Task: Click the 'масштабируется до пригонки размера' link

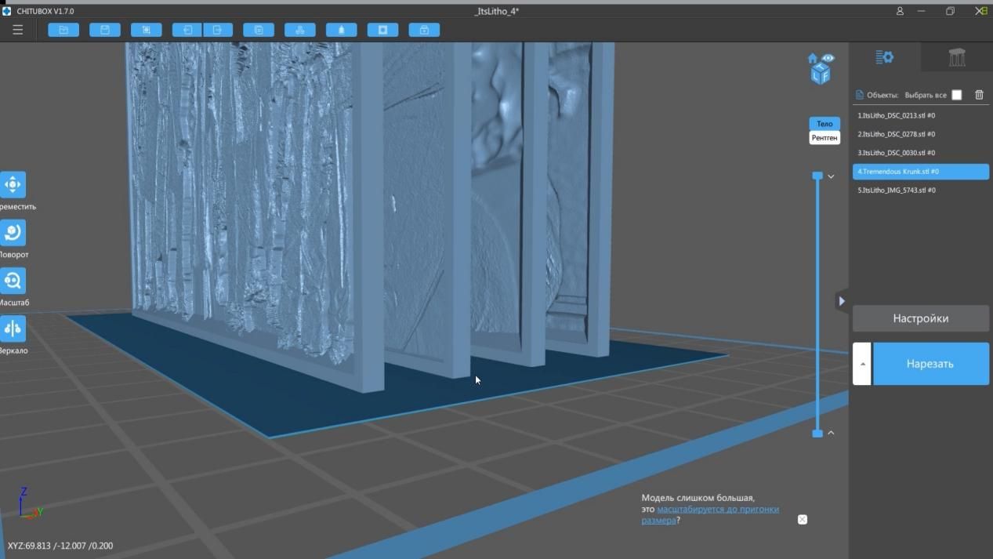Action: 717,509
